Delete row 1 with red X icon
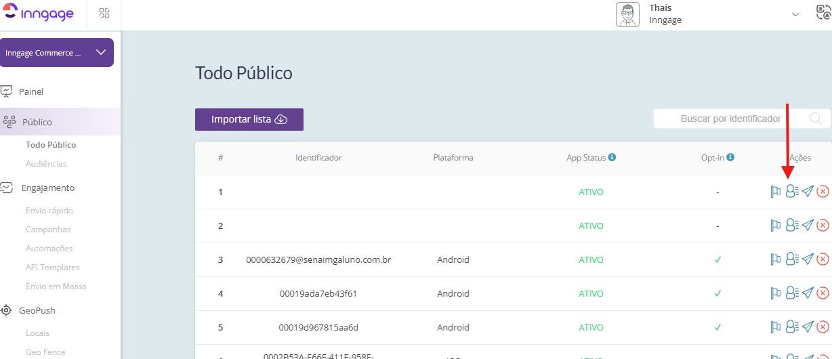 pyautogui.click(x=823, y=192)
